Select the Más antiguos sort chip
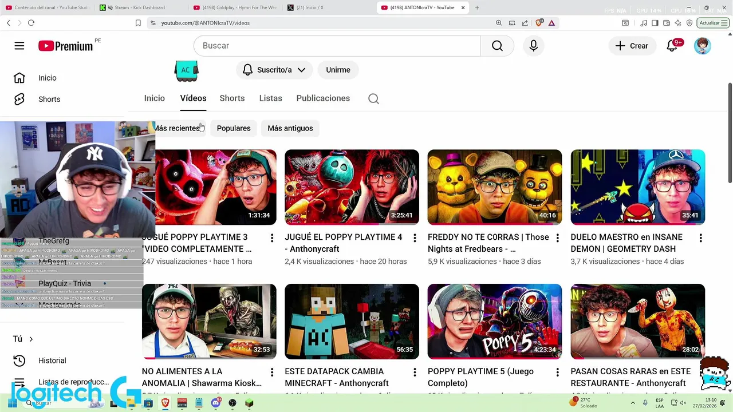733x412 pixels. coord(290,128)
